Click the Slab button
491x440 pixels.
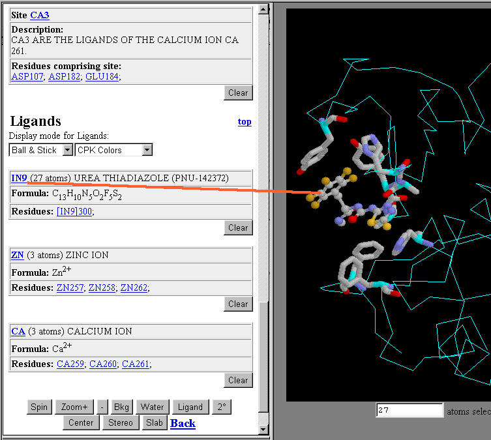(155, 423)
